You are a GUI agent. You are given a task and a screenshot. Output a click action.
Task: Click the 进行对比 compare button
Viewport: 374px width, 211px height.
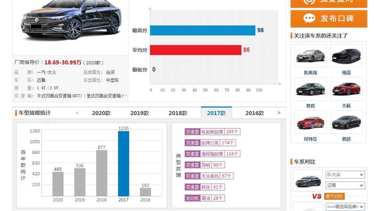coord(334,196)
